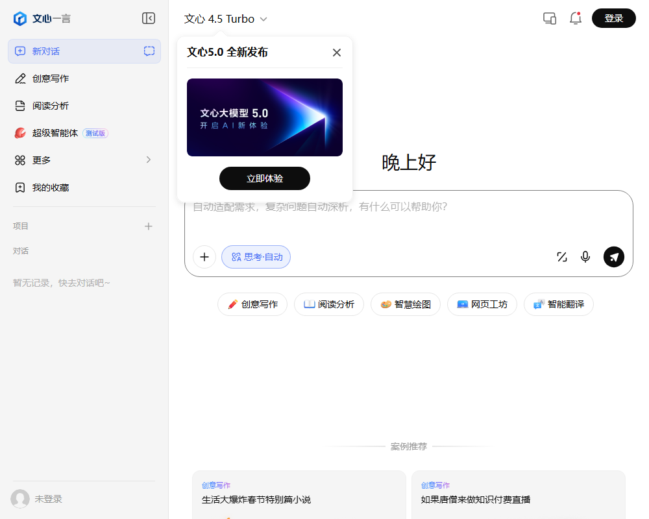The height and width of the screenshot is (519, 649).
Task: Close the 文心5.0 announcement popup
Action: (x=336, y=52)
